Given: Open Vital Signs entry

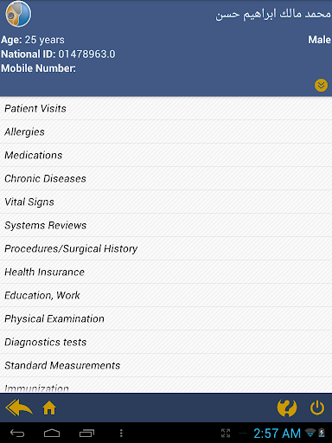Looking at the screenshot, I should pos(166,202).
